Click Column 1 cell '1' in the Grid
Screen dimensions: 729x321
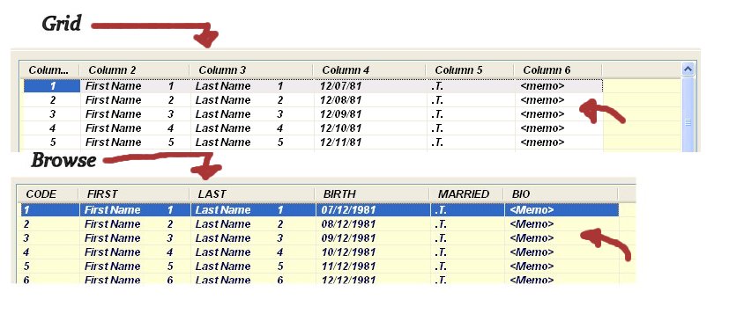[x=52, y=86]
